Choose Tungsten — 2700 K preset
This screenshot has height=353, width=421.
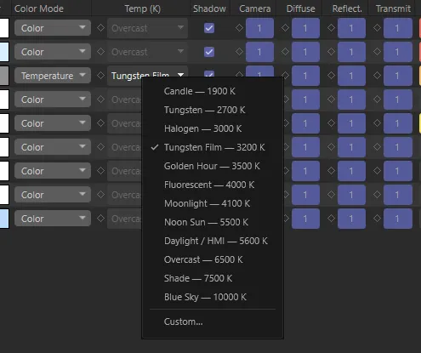coord(213,110)
